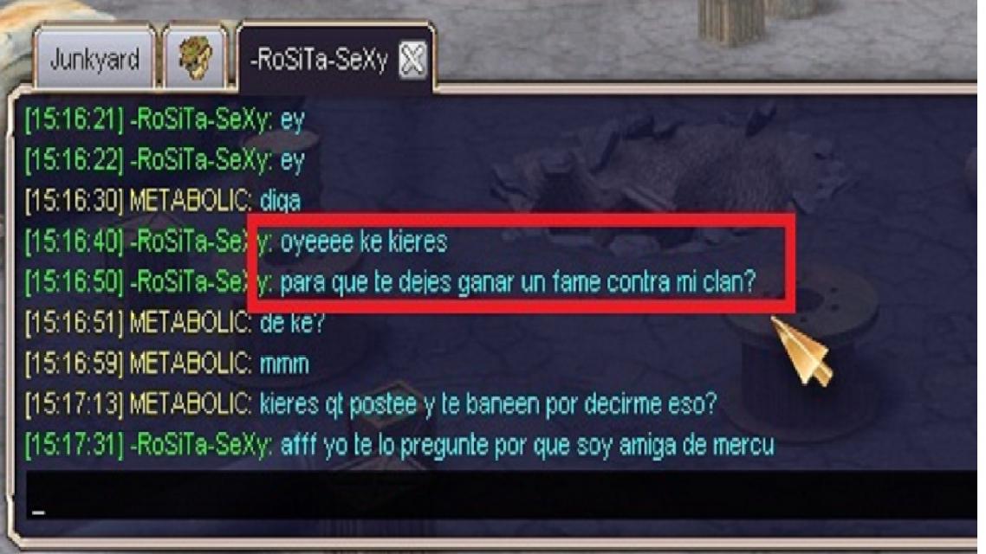This screenshot has width=986, height=554.
Task: Click -RoSiTa-SeXy name in the 15:16:21 message
Action: [201, 119]
